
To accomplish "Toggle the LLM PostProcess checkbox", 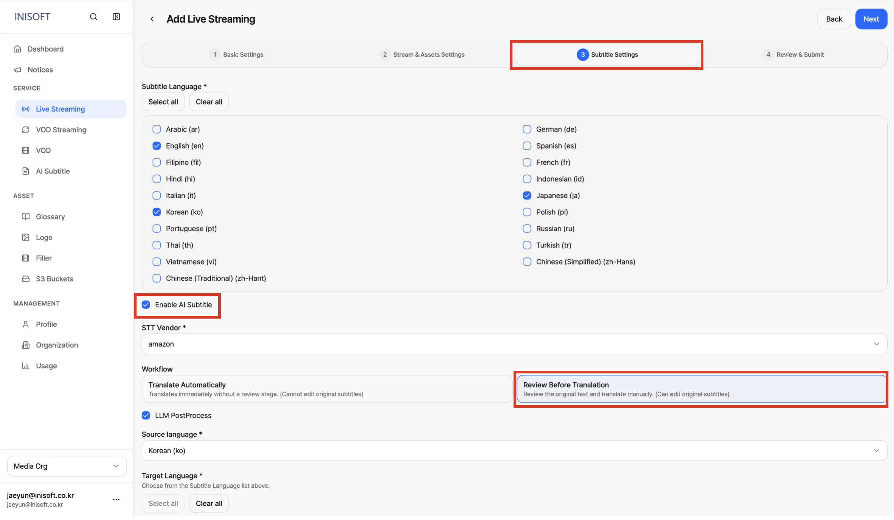I will [146, 415].
